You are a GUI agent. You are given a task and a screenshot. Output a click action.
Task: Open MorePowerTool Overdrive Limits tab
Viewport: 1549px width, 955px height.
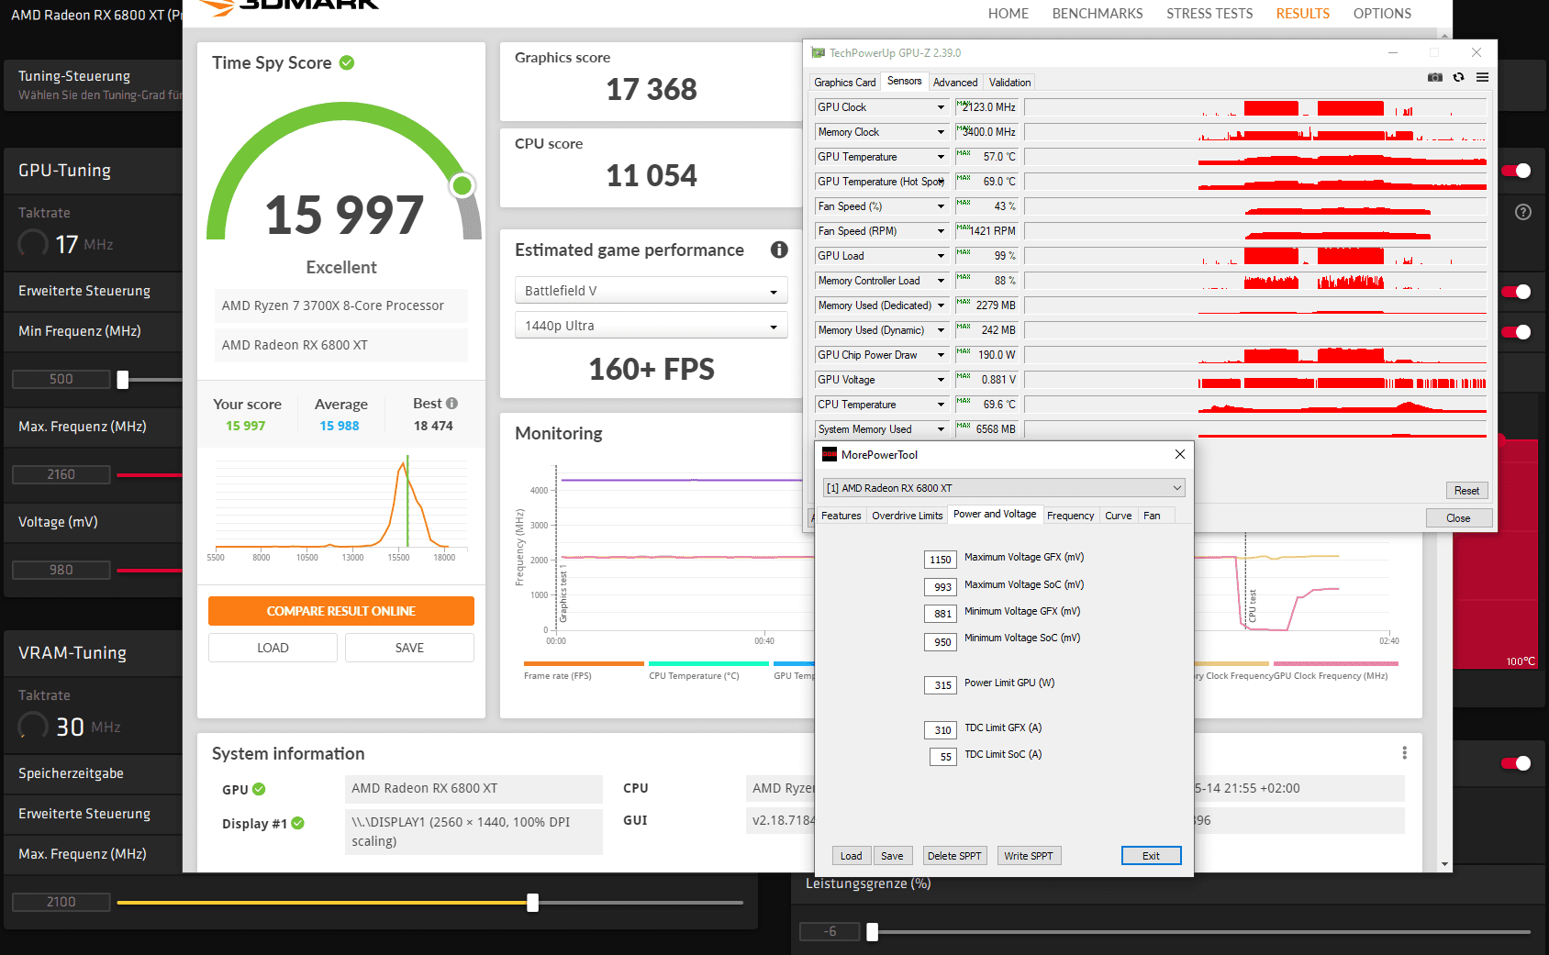[x=907, y=516]
